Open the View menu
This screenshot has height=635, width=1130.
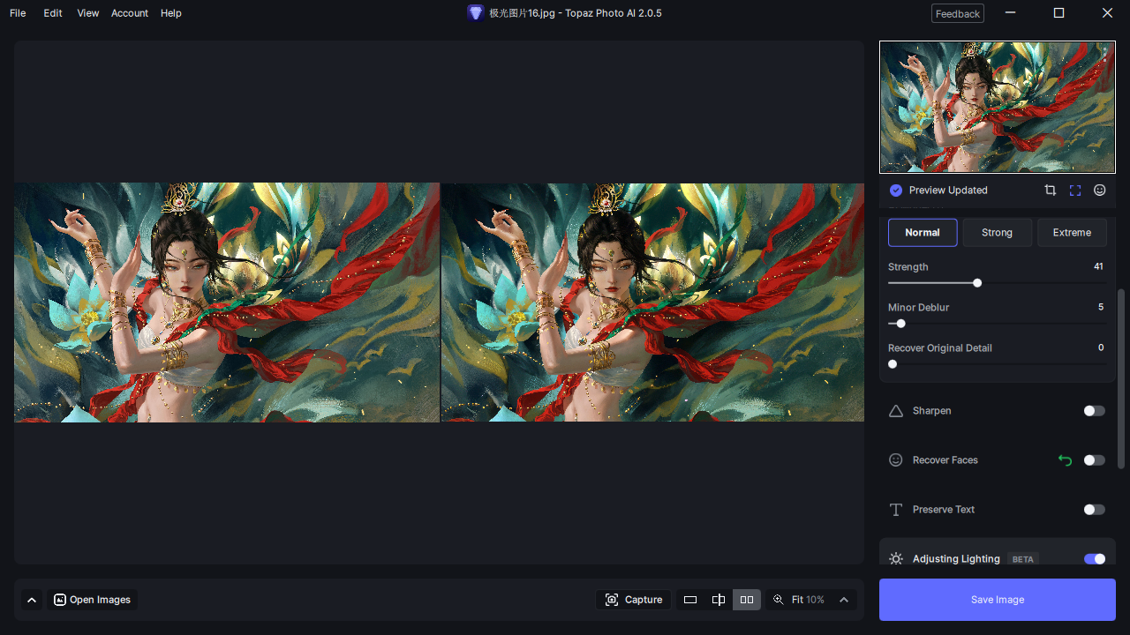pyautogui.click(x=88, y=13)
